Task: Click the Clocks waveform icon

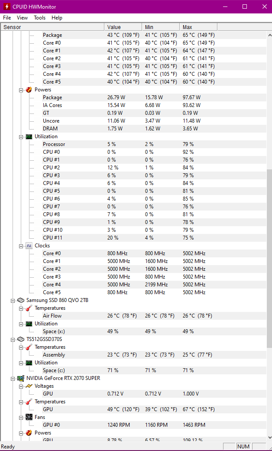Action: point(29,246)
